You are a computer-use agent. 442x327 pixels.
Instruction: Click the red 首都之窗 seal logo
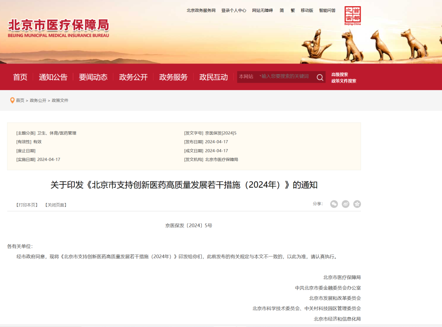tap(353, 16)
